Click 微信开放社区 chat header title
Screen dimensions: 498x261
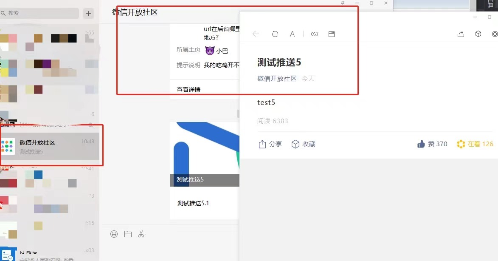click(x=135, y=12)
